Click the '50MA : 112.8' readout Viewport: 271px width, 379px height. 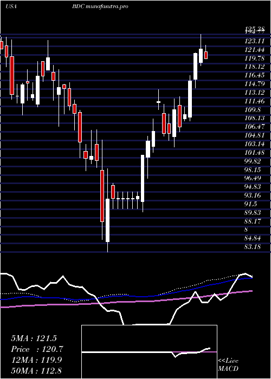pos(36,370)
